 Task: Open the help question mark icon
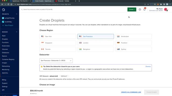coord(140,10)
